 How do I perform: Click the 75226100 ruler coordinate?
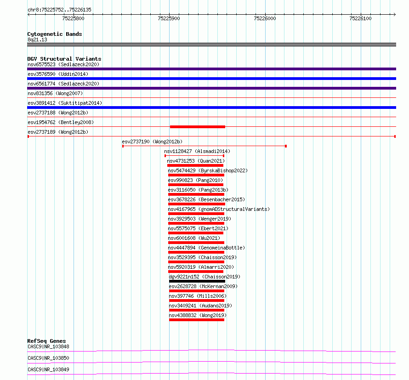pyautogui.click(x=360, y=18)
